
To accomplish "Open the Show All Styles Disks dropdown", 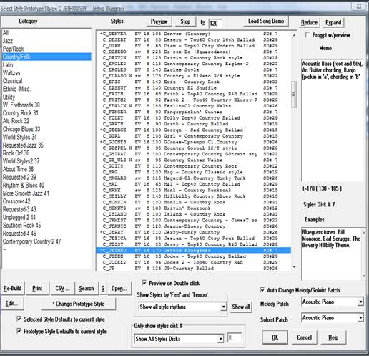I will (220, 339).
